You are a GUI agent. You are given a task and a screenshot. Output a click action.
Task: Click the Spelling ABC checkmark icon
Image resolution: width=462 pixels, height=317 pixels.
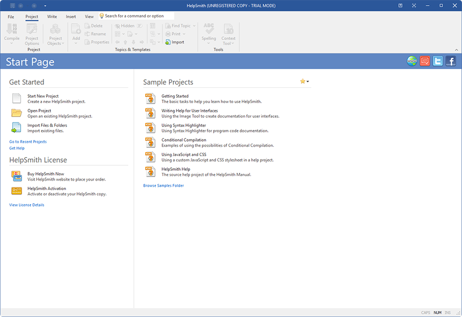[208, 29]
